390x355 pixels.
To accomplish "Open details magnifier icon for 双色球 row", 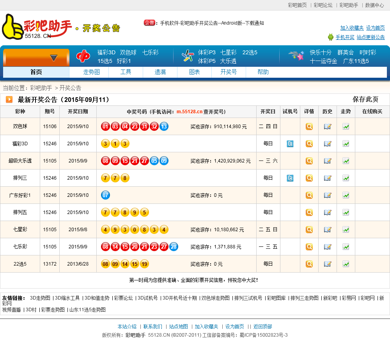I will point(309,127).
